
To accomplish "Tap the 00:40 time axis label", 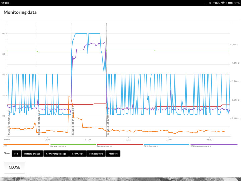I will coord(47,140).
